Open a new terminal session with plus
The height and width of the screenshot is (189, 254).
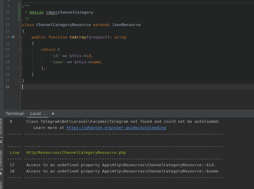53,114
